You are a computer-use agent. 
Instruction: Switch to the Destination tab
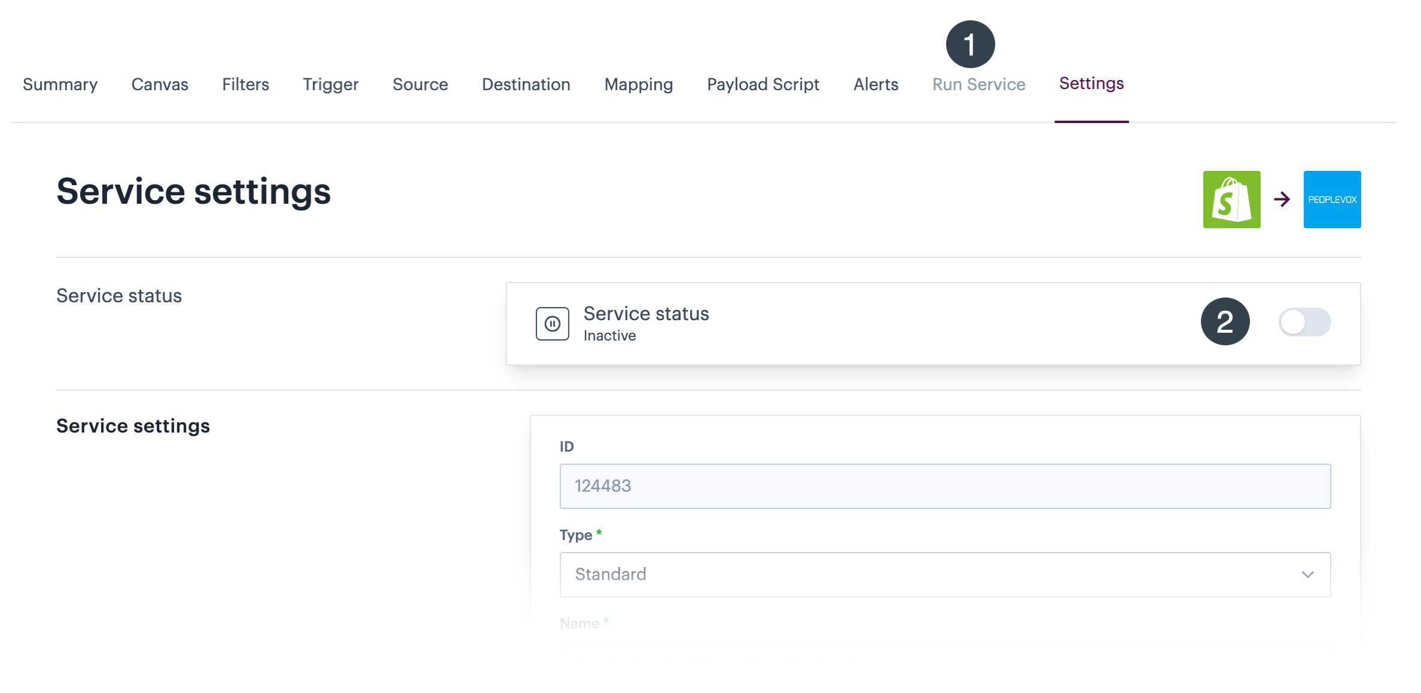(x=526, y=84)
